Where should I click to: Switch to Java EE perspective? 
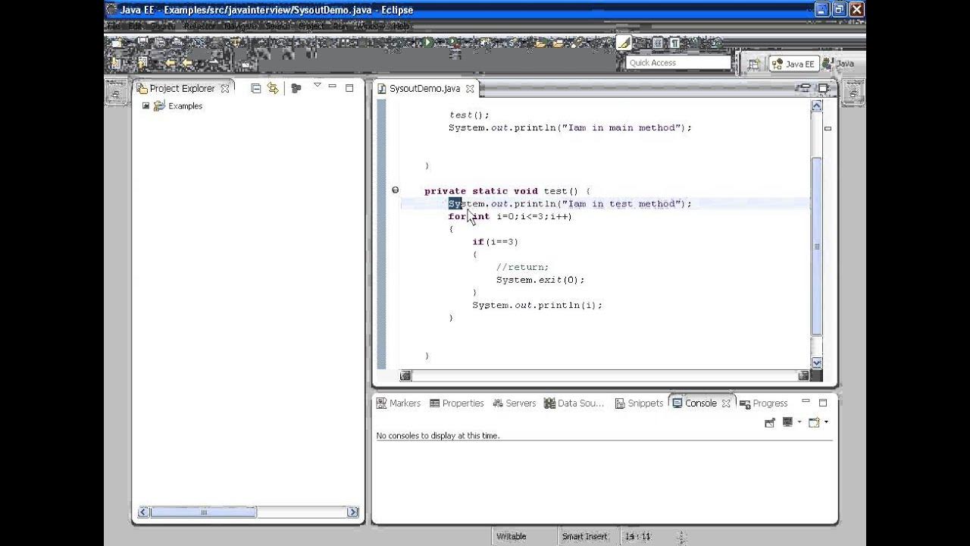pyautogui.click(x=793, y=64)
